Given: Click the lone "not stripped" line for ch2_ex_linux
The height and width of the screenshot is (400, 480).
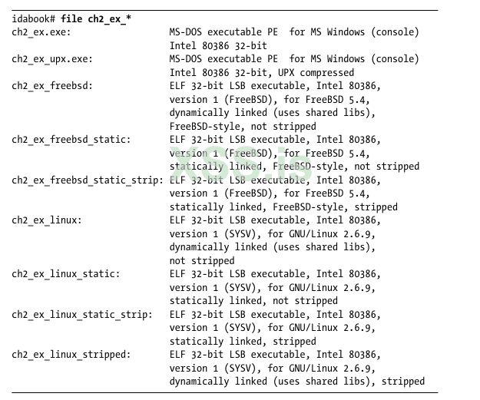Looking at the screenshot, I should 201,260.
